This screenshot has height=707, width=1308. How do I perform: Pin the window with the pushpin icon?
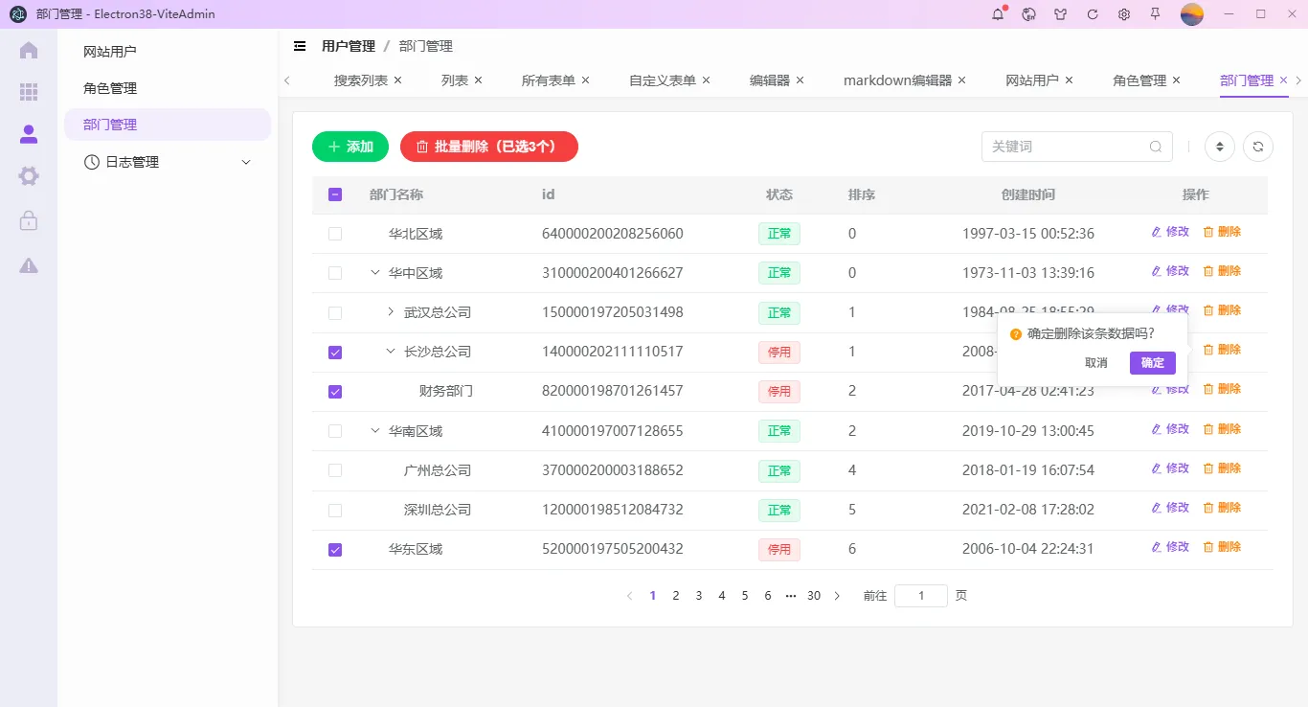[x=1156, y=14]
